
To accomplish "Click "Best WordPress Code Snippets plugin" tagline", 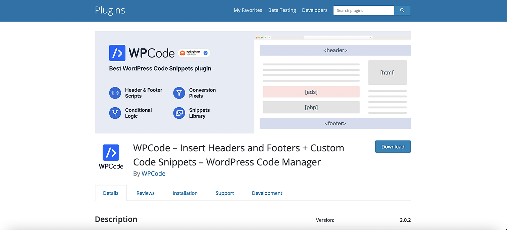I will [x=160, y=68].
